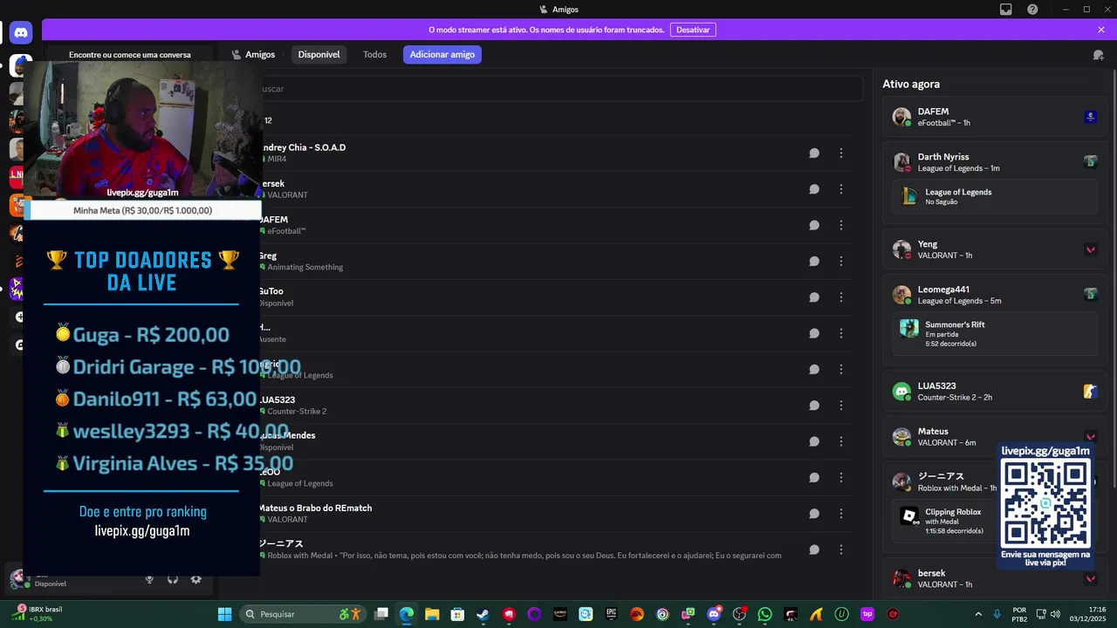Open the Windows Start menu

coord(224,614)
